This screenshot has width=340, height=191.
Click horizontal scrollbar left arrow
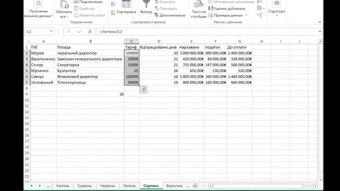click(x=210, y=186)
